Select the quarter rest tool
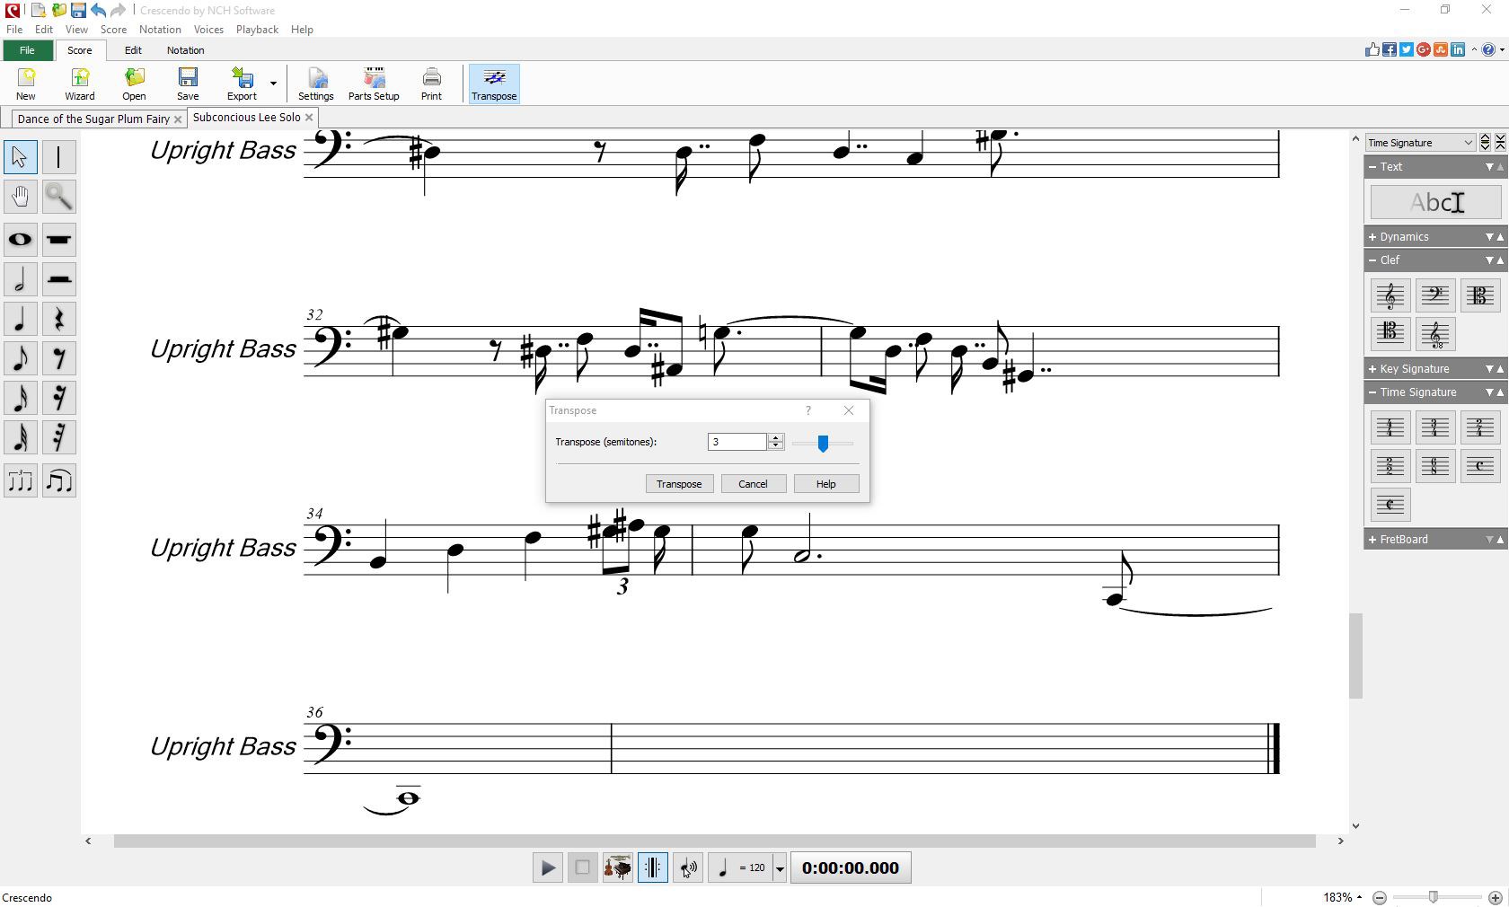Viewport: 1509px width, 907px height. pos(59,319)
